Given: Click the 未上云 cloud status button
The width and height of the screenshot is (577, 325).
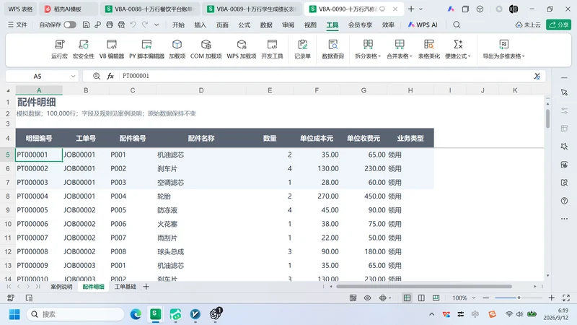Looking at the screenshot, I should tap(528, 25).
